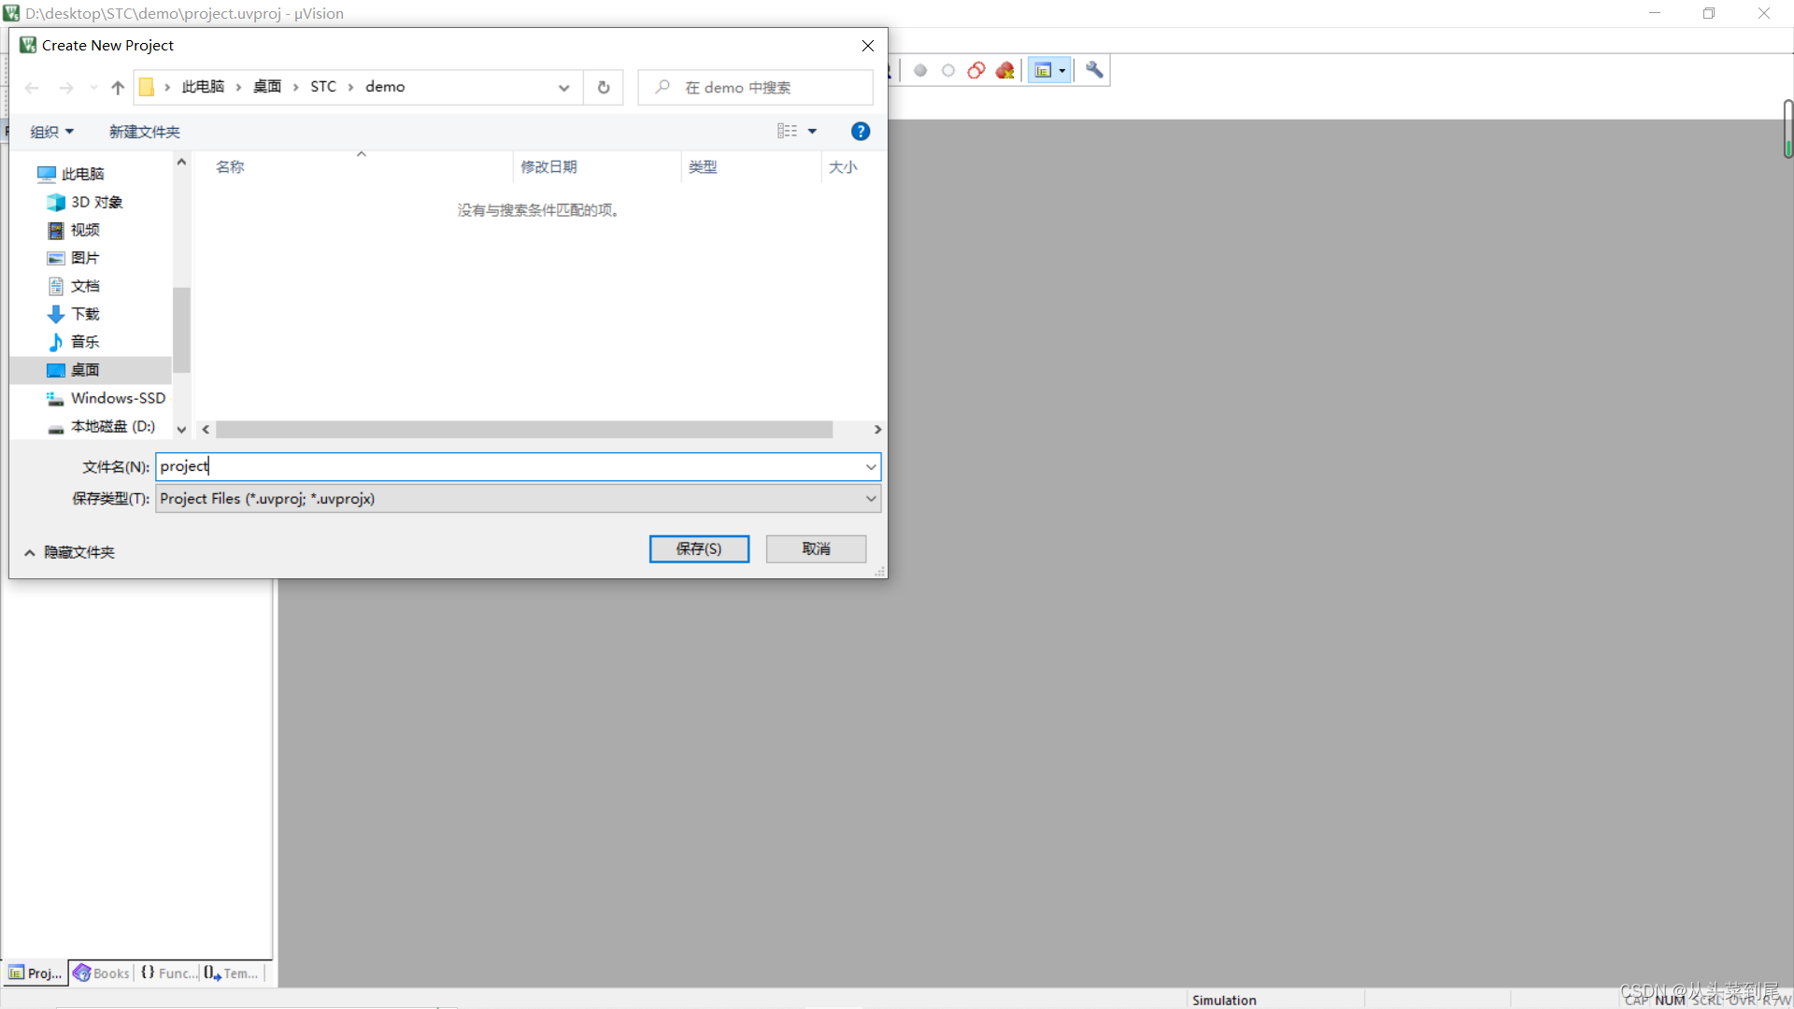Click the kill all breakpoints icon in µVision

pyautogui.click(x=1005, y=70)
